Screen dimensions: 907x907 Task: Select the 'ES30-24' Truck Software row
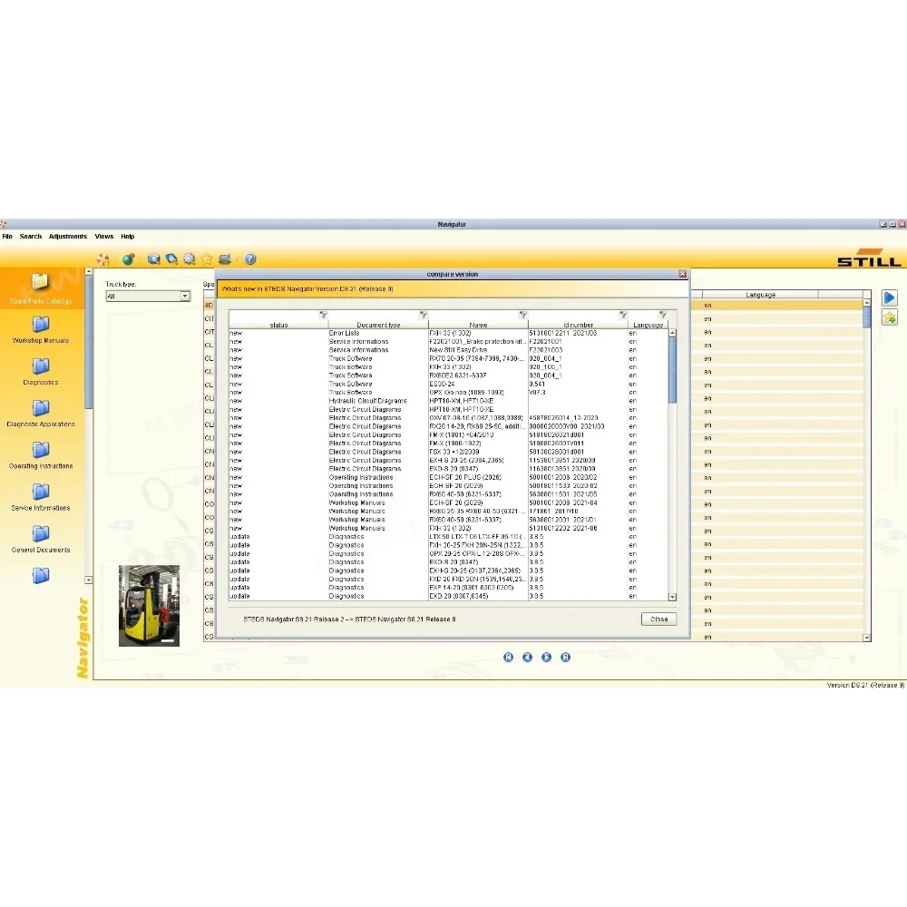[x=449, y=384]
